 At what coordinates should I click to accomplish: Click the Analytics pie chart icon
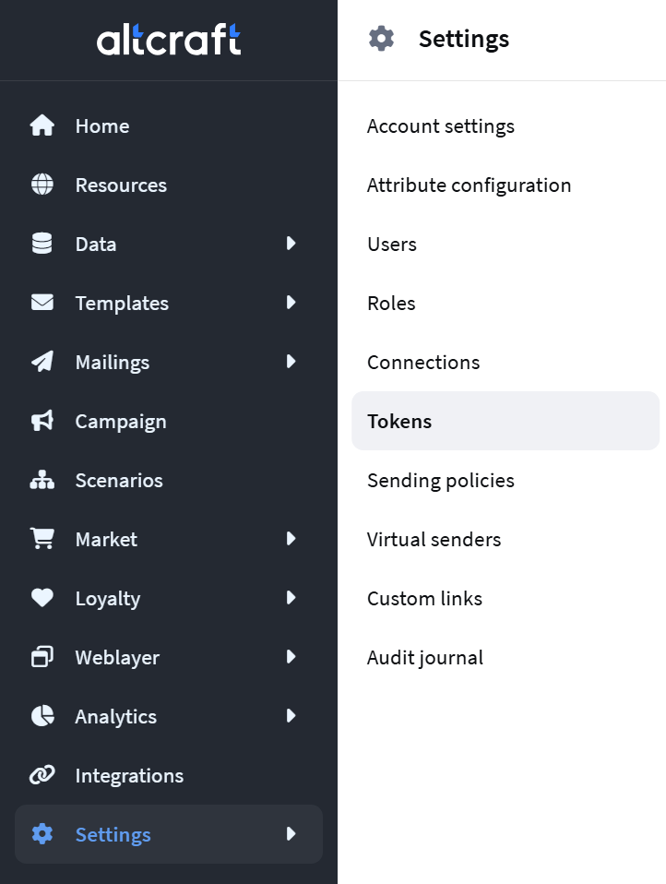coord(42,716)
